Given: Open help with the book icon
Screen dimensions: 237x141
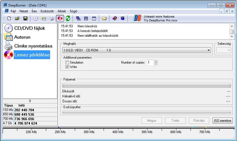Looking at the screenshot, I should tap(115, 18).
